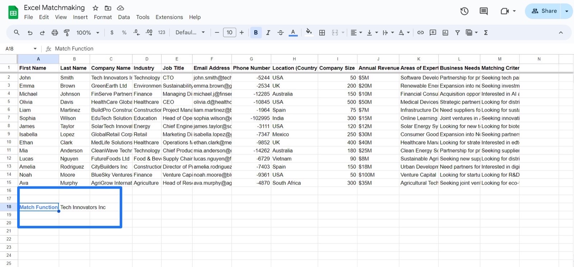The image size is (574, 267).
Task: Open the fill color picker
Action: tap(309, 33)
